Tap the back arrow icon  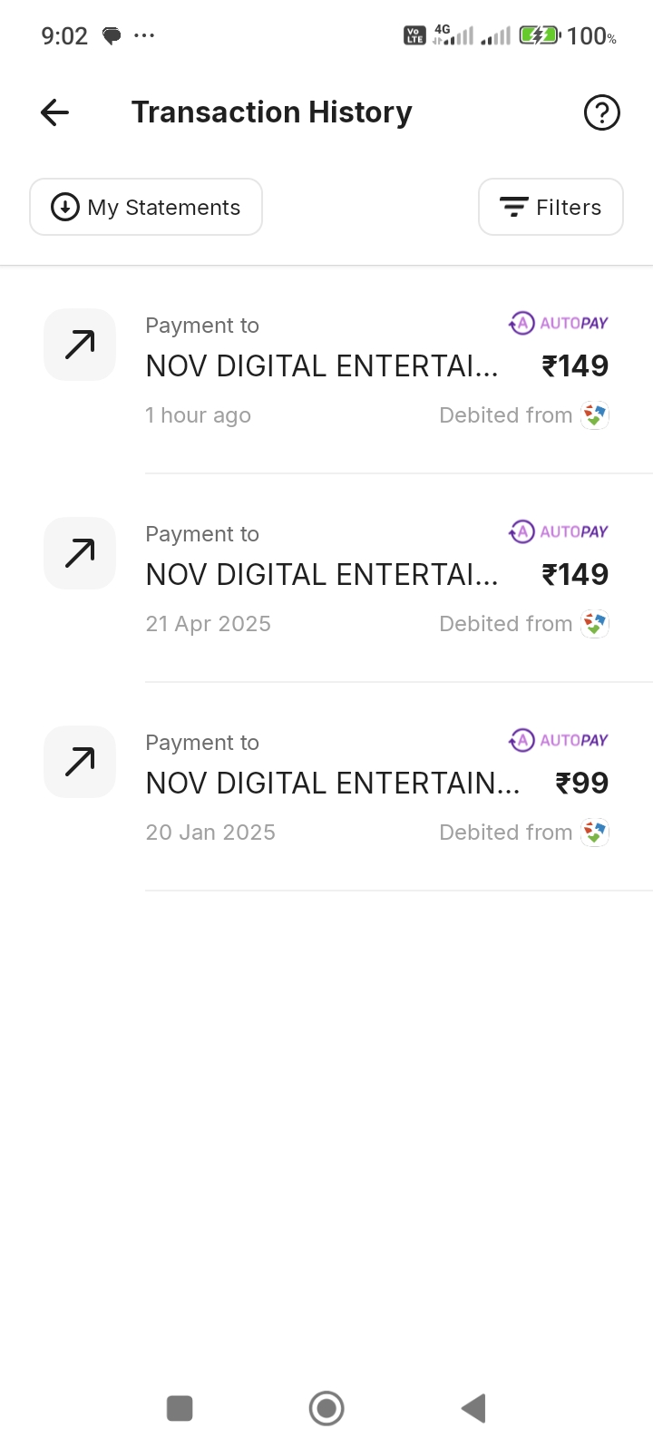(55, 112)
